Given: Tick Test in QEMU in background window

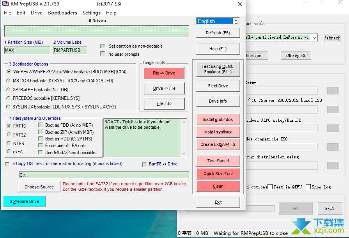Looking at the screenshot, I should 270,187.
